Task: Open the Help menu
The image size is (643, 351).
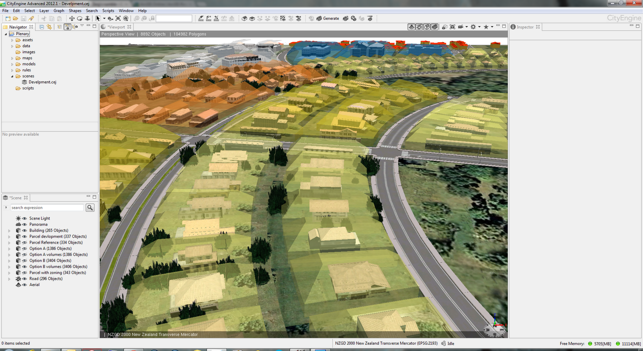Action: click(142, 11)
